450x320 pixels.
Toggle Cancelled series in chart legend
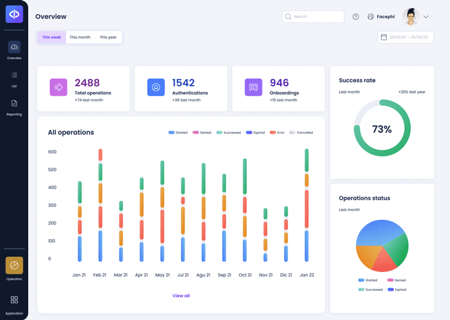(x=301, y=132)
